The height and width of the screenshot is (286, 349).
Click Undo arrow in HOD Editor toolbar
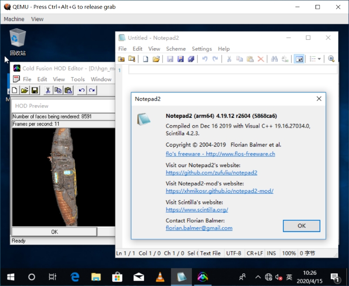coord(82,90)
